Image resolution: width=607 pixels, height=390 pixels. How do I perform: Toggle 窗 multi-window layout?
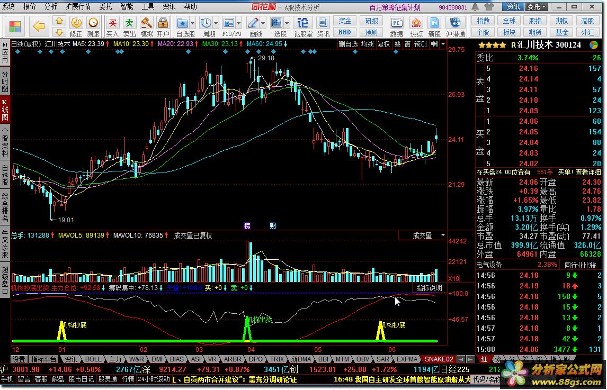tap(407, 44)
